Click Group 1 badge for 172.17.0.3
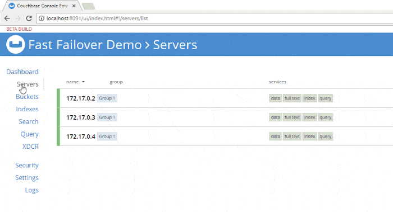393x212 pixels. coord(107,117)
